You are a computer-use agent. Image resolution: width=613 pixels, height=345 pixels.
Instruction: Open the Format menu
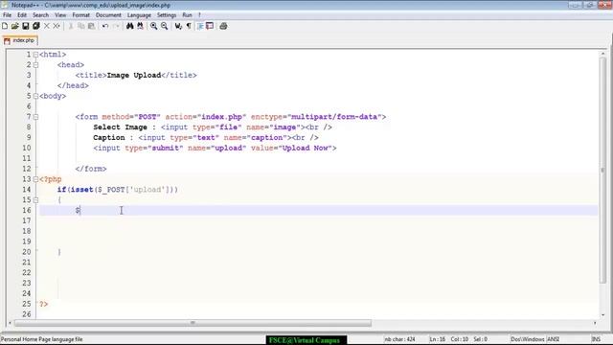pos(80,15)
